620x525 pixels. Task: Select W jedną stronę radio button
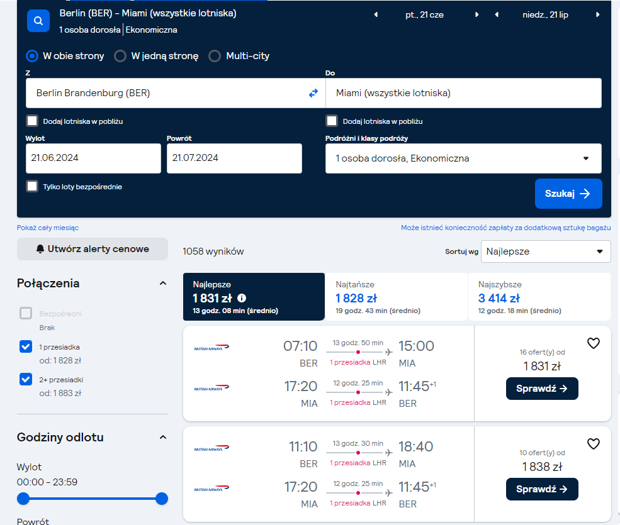(120, 56)
